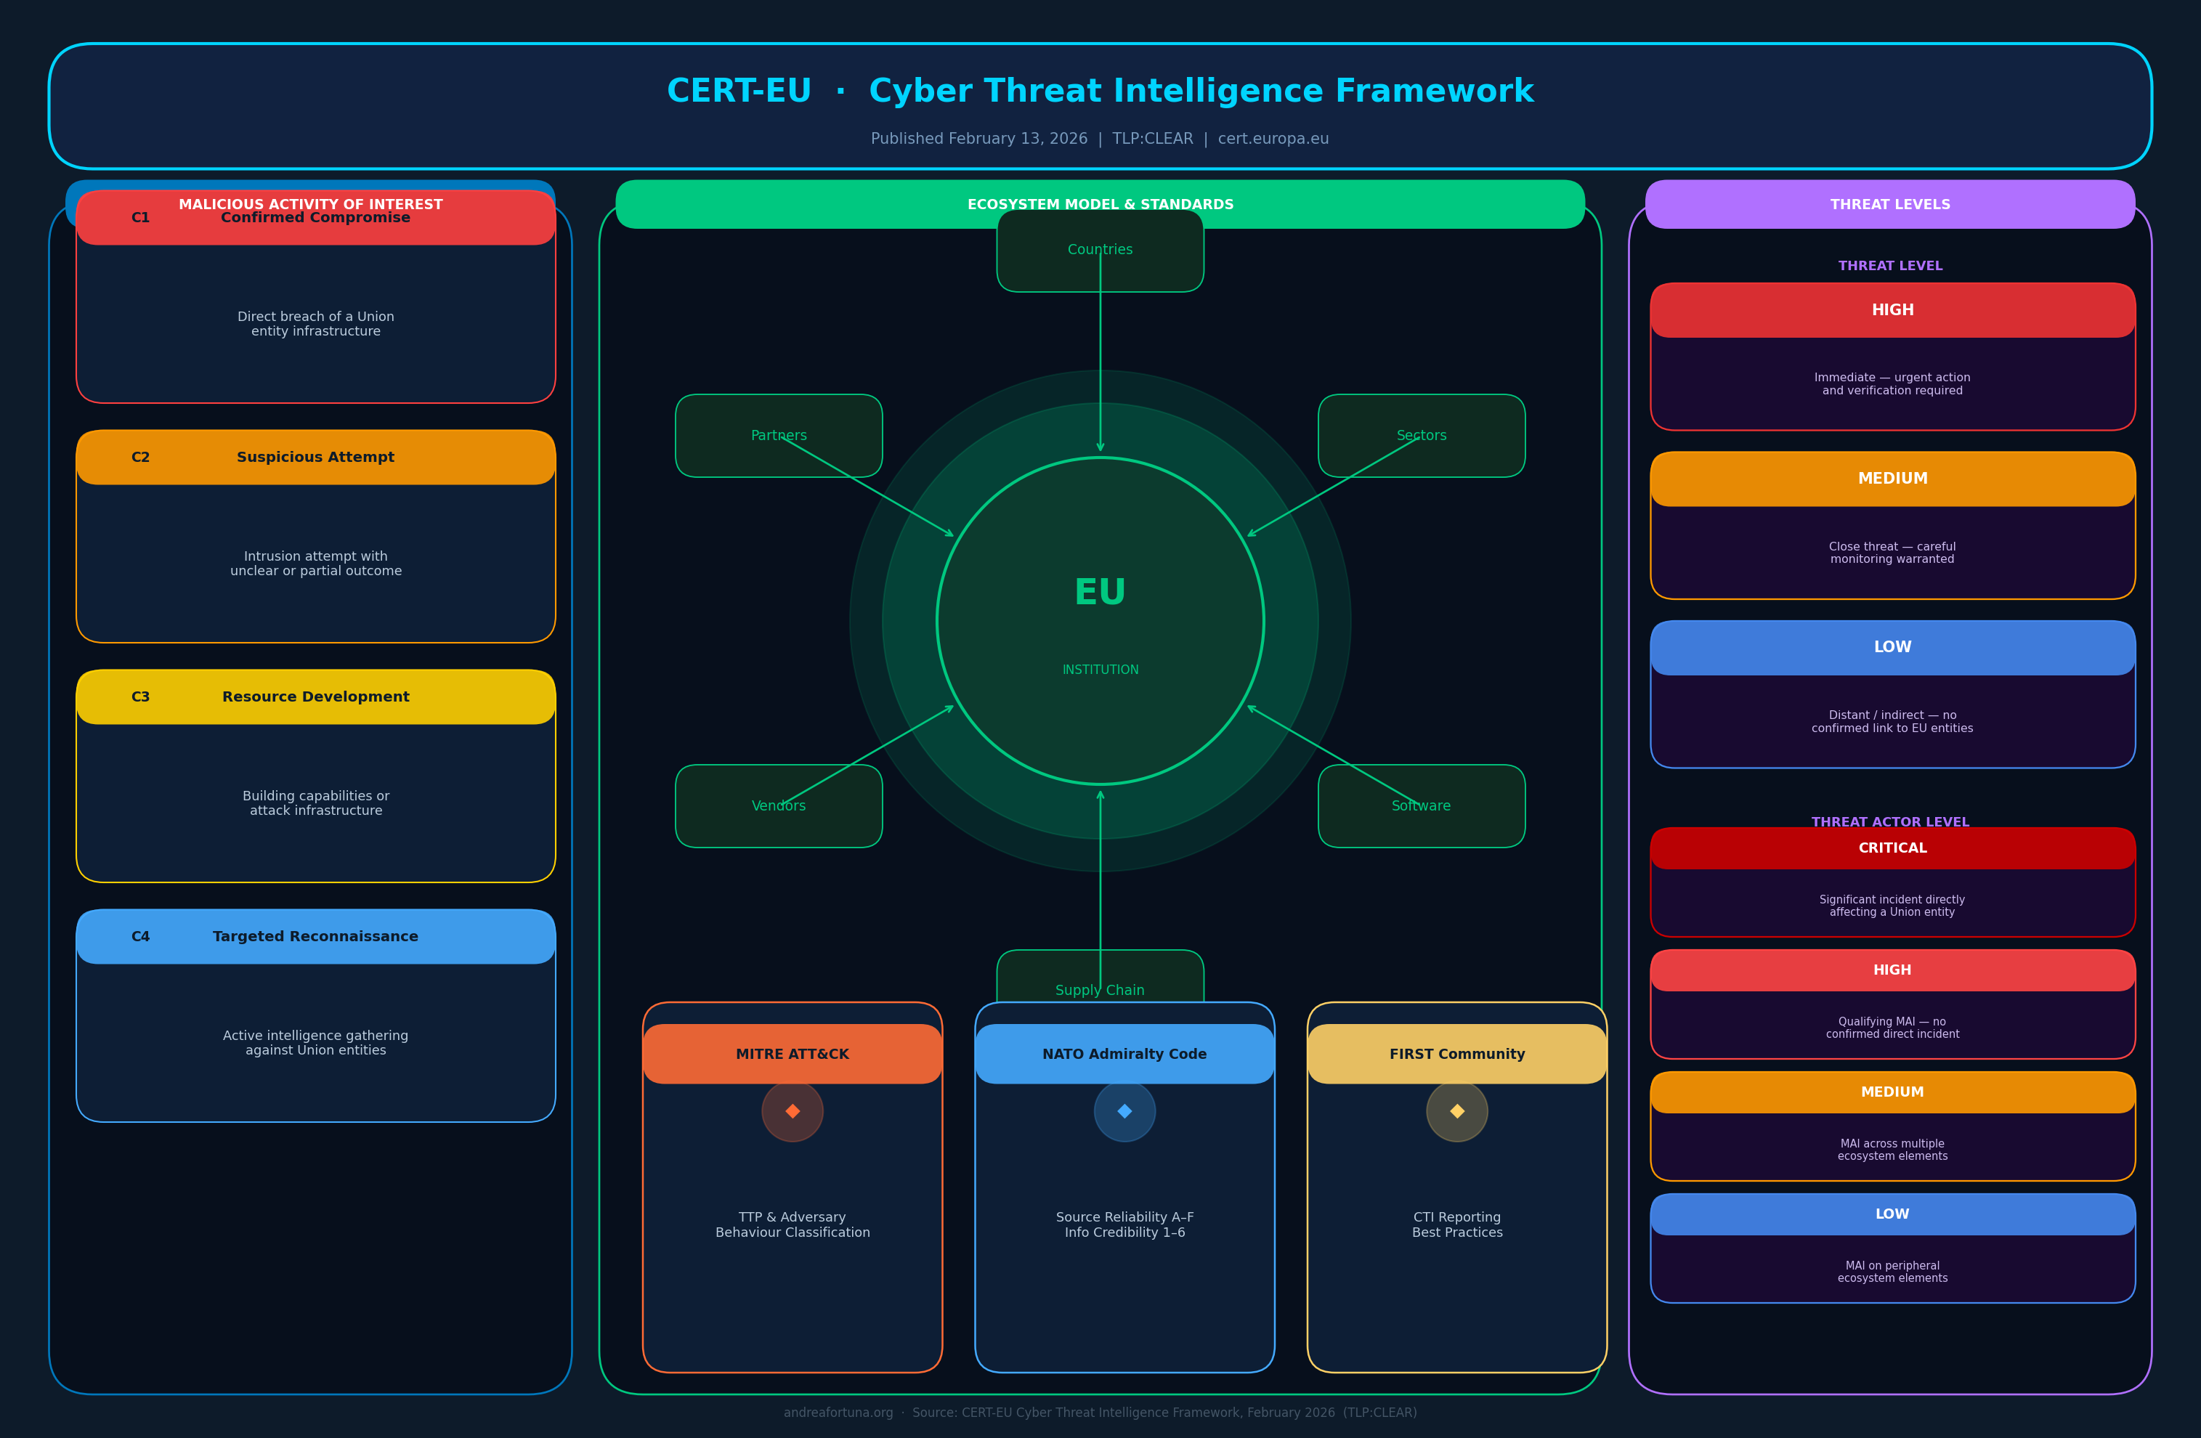Open the cert.europa.eu link

pyautogui.click(x=1273, y=138)
